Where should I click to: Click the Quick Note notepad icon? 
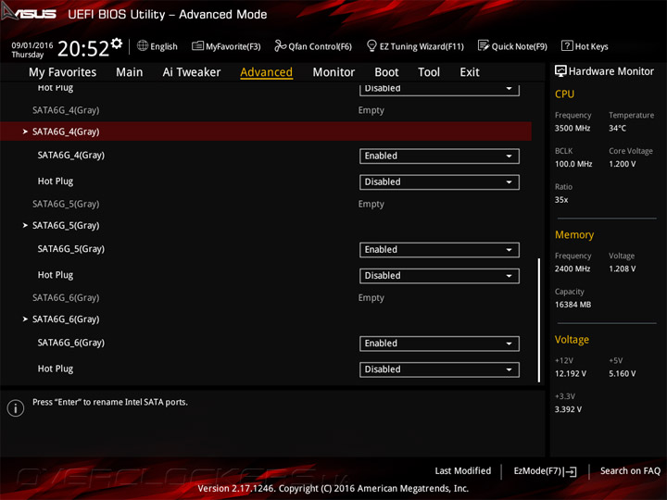click(484, 45)
